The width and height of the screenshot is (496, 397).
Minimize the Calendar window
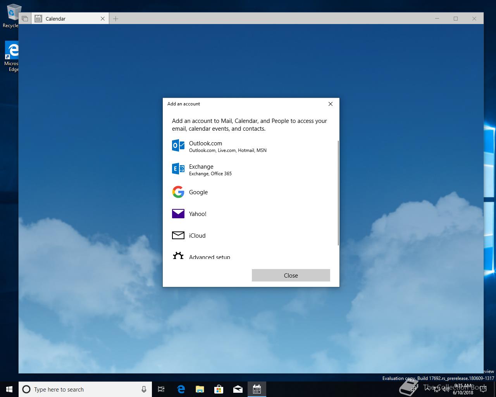(x=437, y=19)
